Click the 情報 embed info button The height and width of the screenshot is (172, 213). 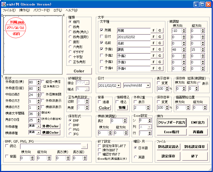click(x=122, y=107)
